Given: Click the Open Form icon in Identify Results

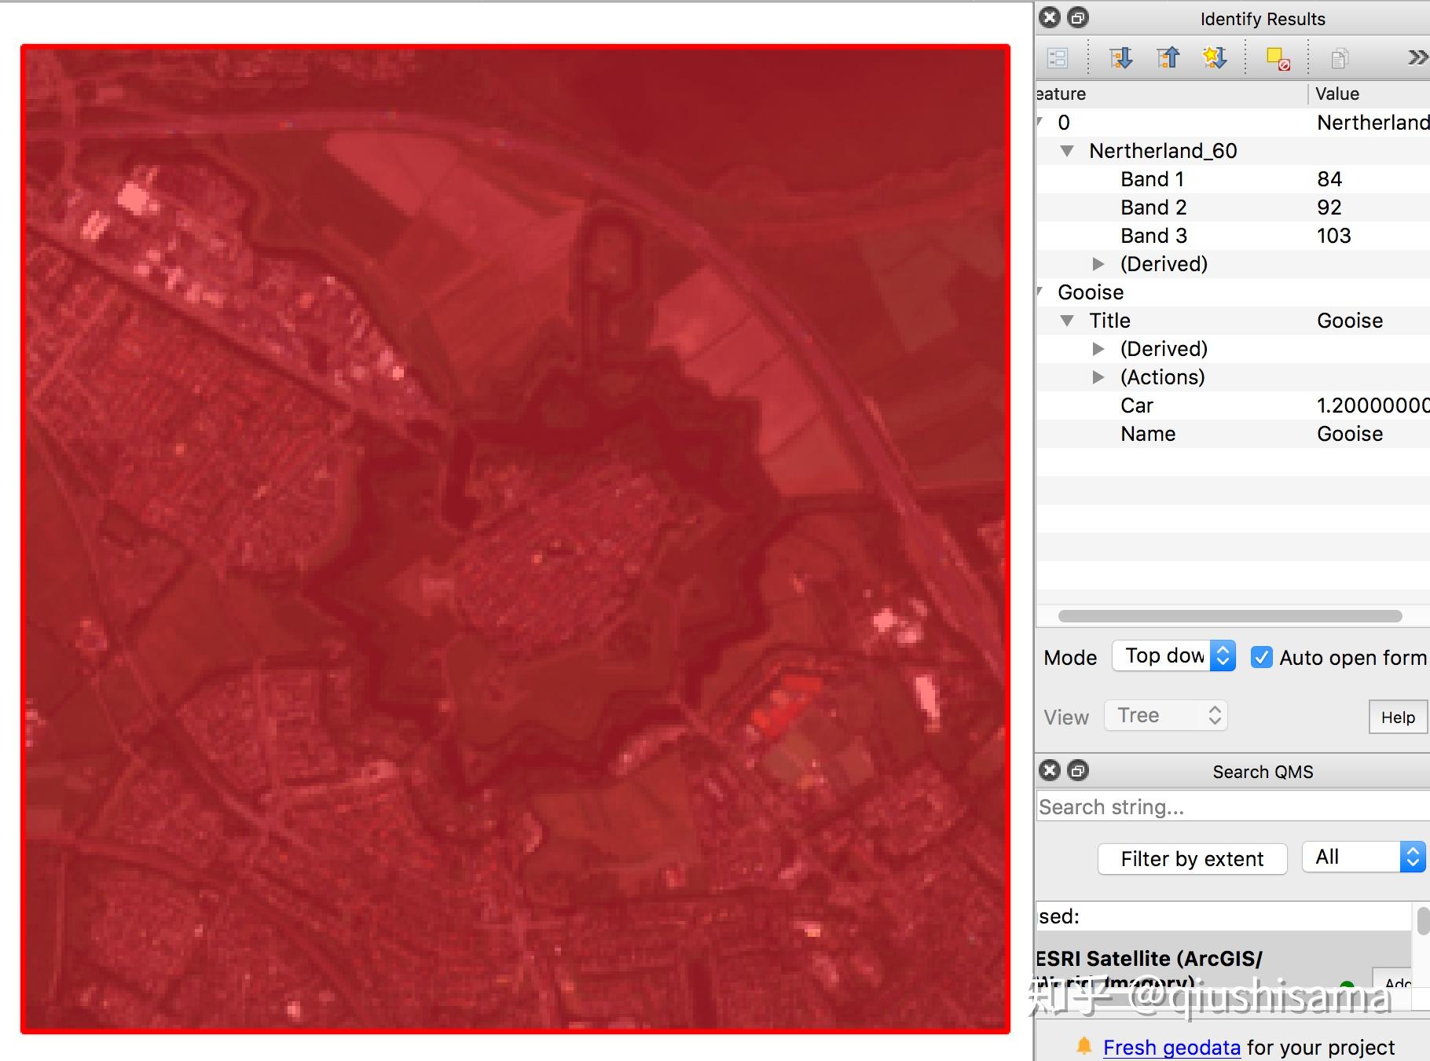Looking at the screenshot, I should click(x=1058, y=57).
